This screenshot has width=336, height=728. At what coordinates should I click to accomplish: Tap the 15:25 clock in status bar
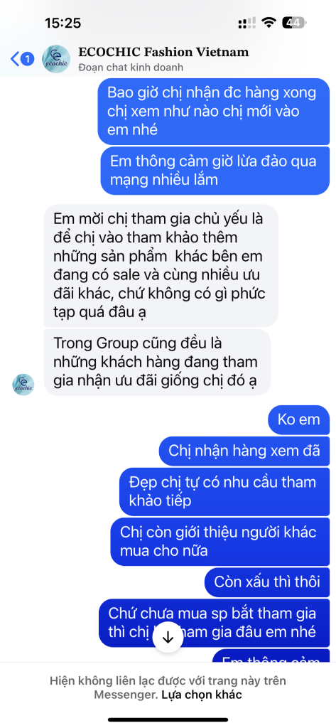(63, 22)
